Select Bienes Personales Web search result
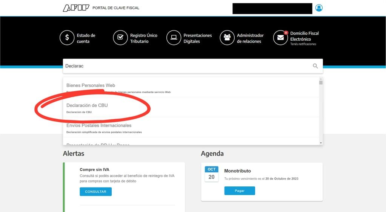Screen dimensions: 386x212 coord(191,87)
